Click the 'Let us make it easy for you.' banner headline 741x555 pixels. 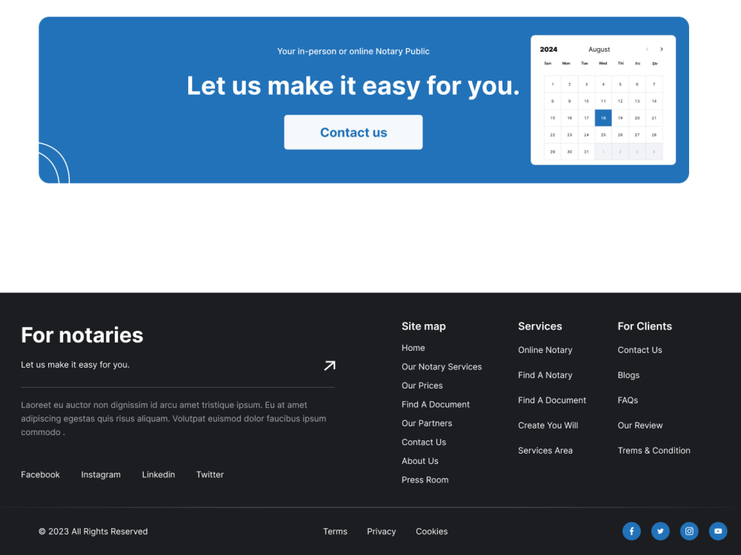click(x=353, y=86)
